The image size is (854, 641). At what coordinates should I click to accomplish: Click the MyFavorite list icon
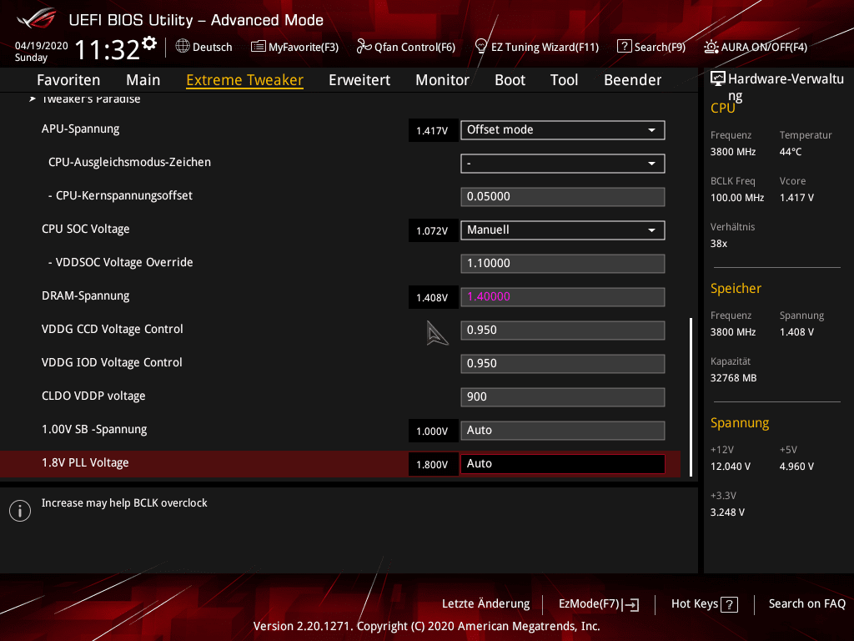tap(259, 47)
